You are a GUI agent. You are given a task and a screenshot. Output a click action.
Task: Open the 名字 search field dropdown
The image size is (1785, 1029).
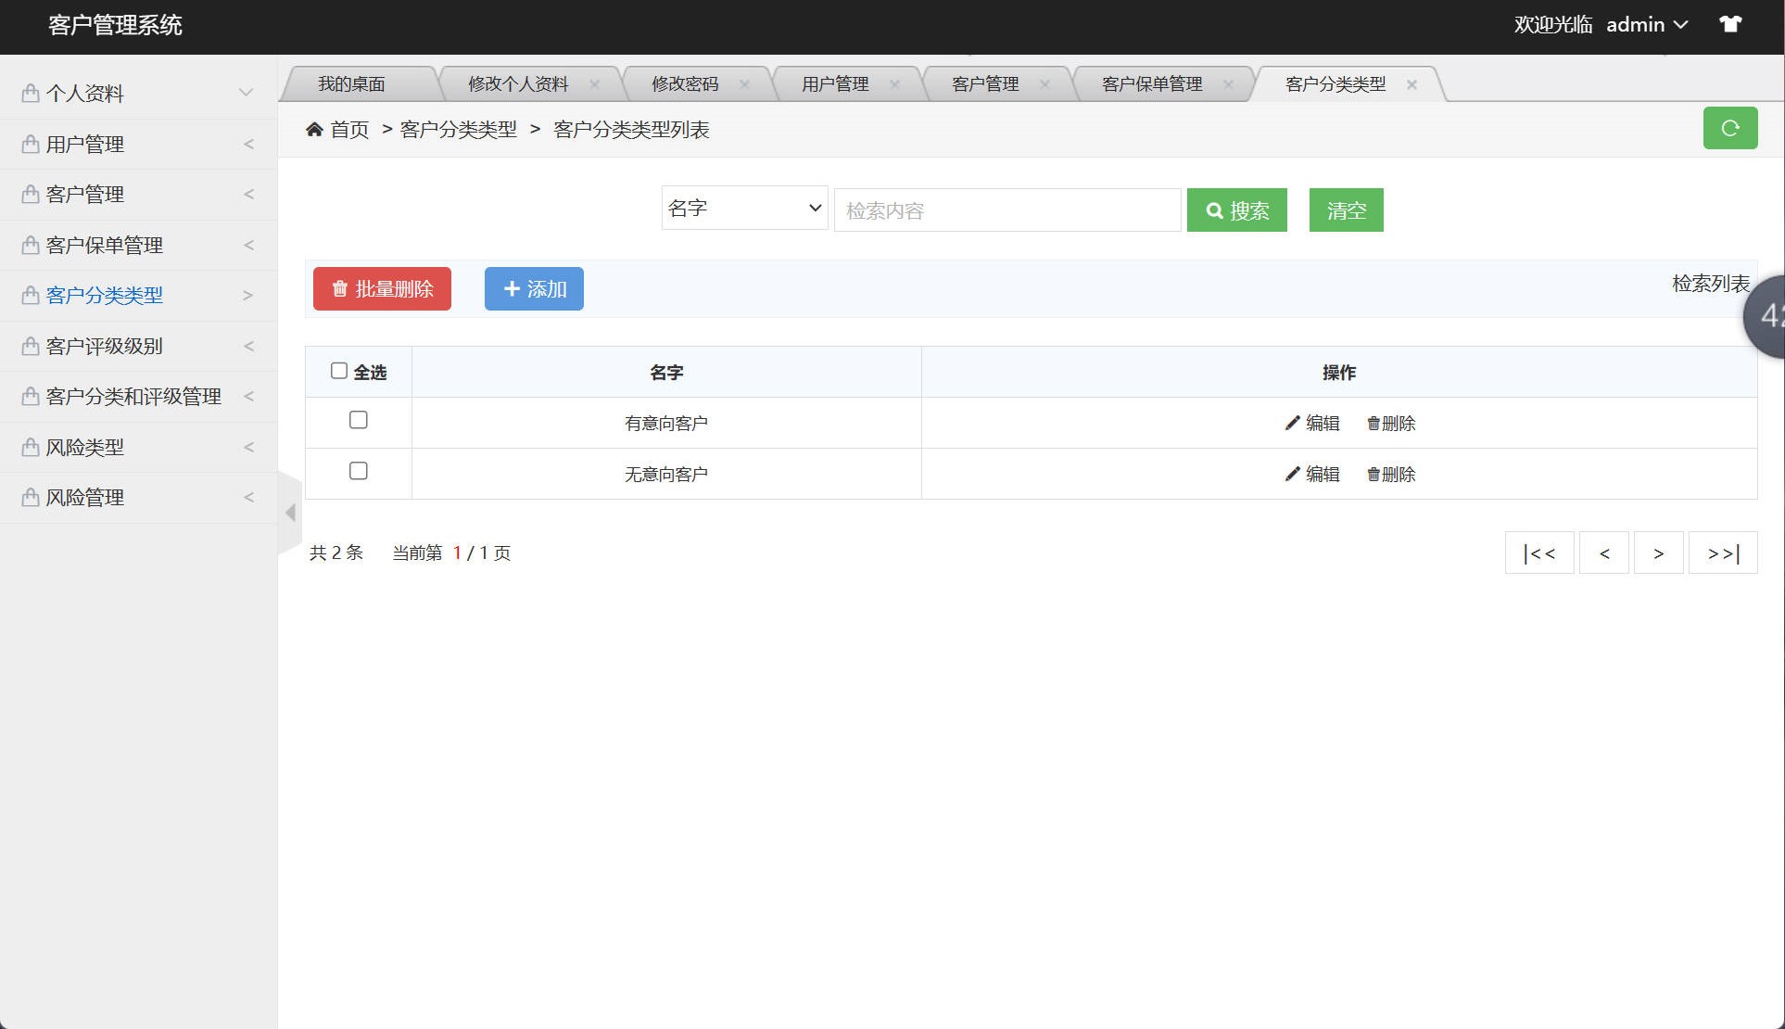[743, 208]
